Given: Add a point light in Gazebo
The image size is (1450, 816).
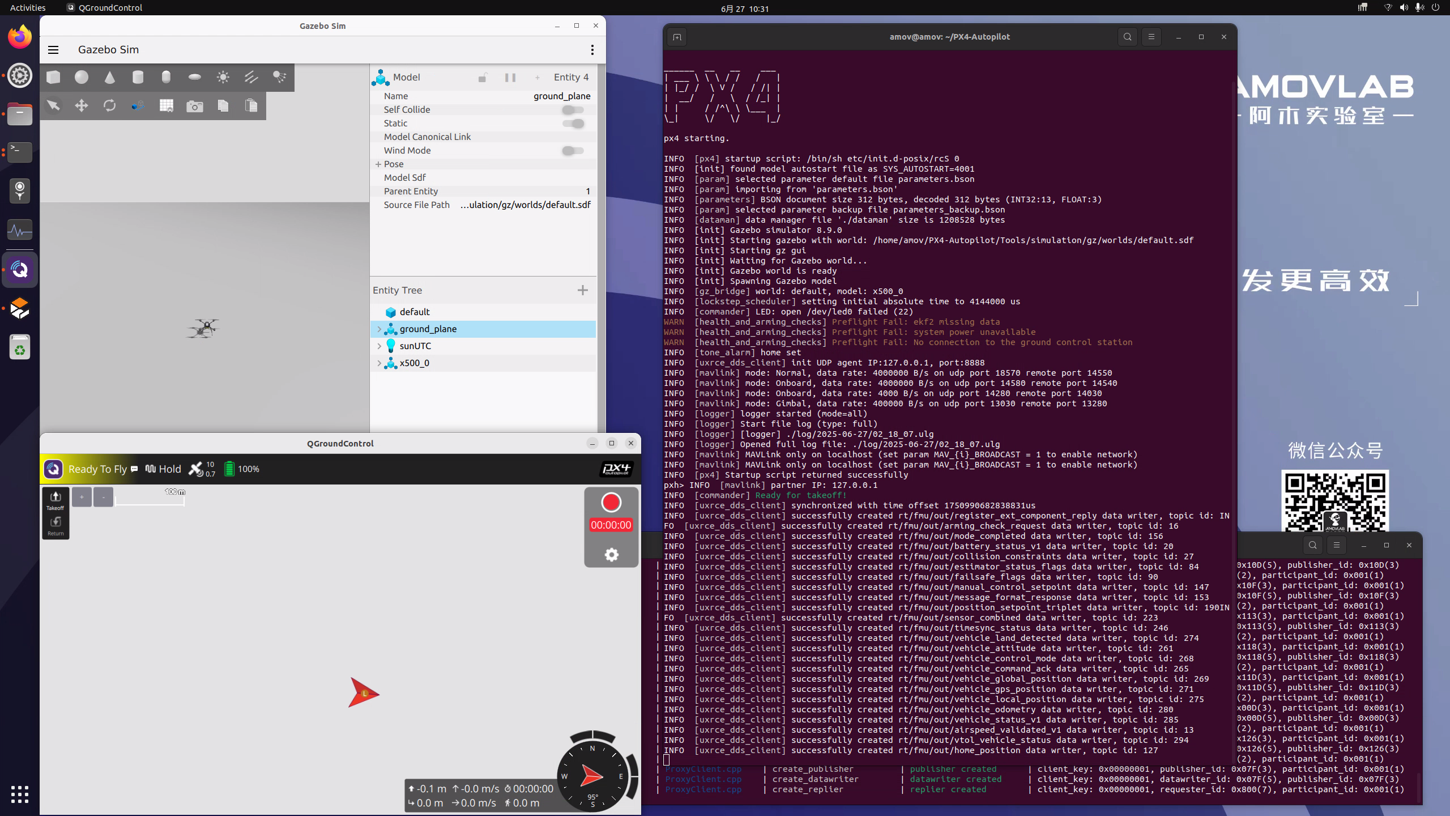Looking at the screenshot, I should tap(223, 77).
